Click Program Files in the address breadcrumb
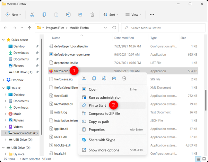The image size is (208, 162). (55, 28)
